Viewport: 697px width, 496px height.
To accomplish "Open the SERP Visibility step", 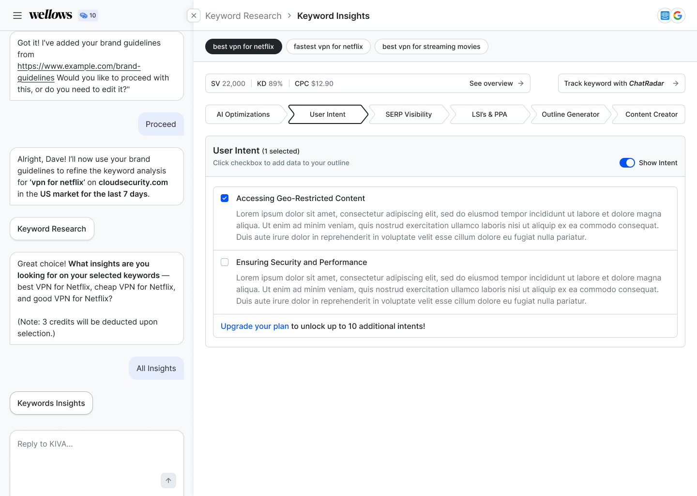I will click(409, 114).
